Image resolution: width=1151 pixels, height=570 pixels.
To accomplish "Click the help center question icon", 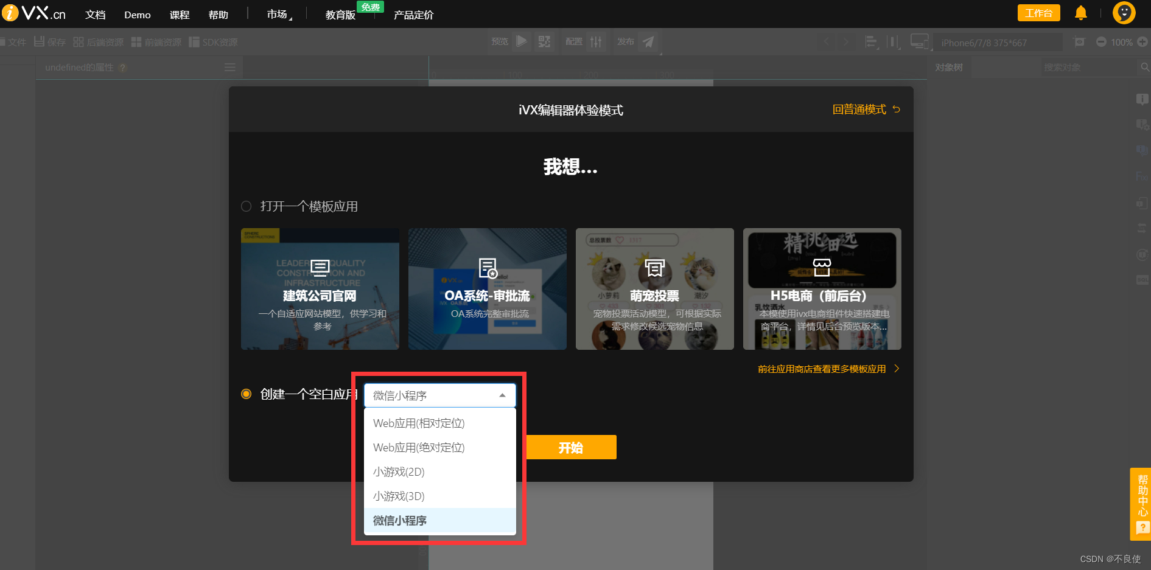I will click(x=1142, y=528).
